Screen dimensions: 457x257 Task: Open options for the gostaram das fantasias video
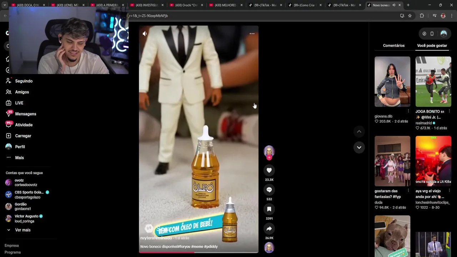coord(408,191)
